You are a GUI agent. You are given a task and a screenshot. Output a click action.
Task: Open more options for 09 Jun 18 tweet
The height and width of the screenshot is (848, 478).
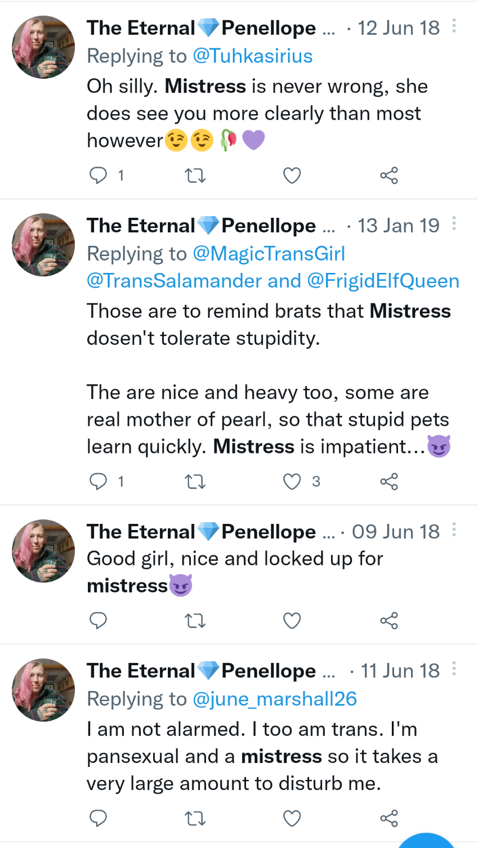(454, 531)
